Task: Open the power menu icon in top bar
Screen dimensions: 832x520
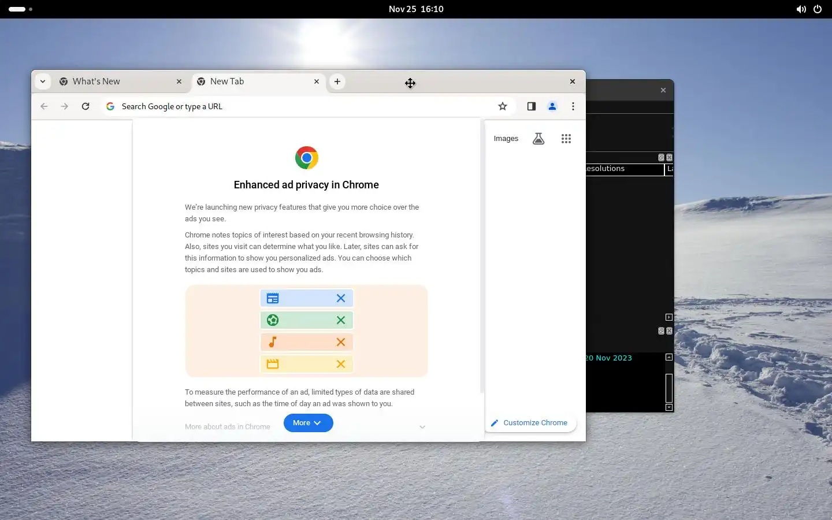Action: [x=818, y=9]
